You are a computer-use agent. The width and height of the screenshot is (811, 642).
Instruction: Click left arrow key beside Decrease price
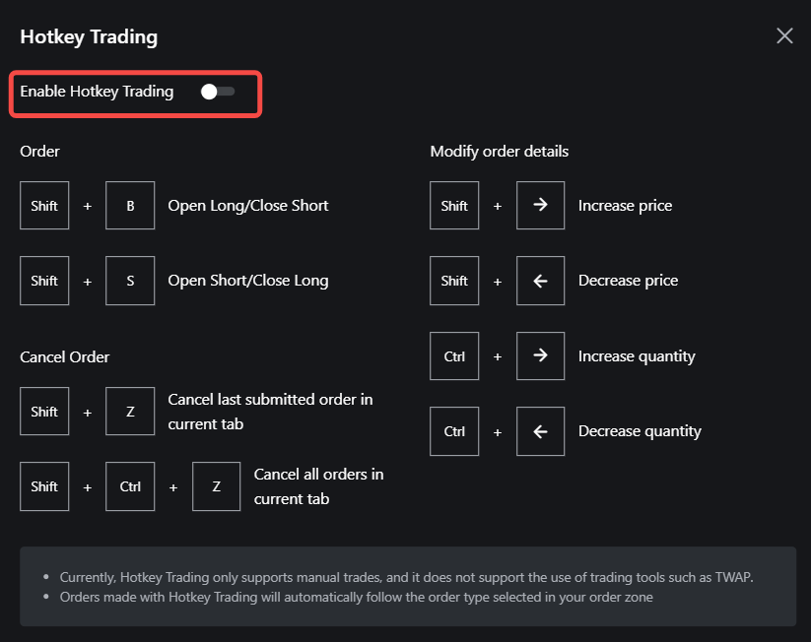tap(540, 281)
